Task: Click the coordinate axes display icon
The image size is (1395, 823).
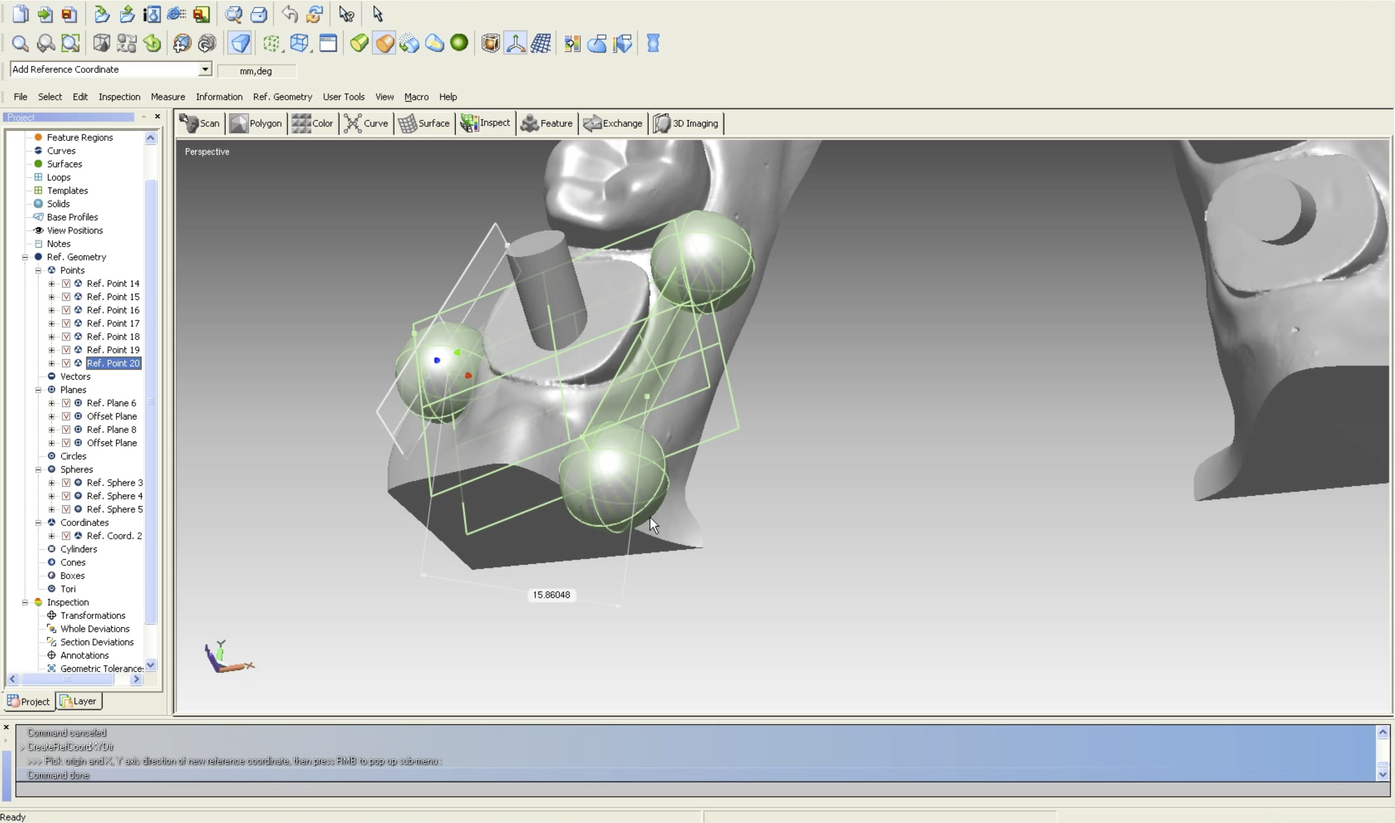Action: coord(516,43)
